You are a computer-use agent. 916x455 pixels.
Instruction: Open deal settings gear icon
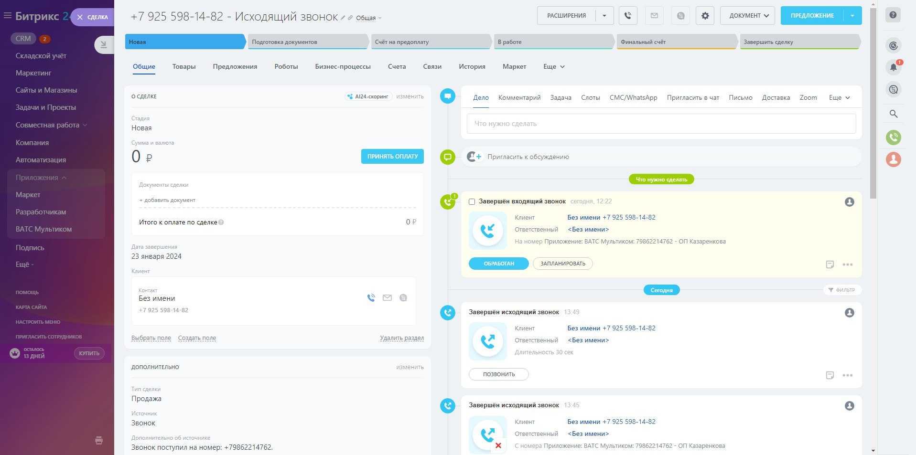pos(705,16)
